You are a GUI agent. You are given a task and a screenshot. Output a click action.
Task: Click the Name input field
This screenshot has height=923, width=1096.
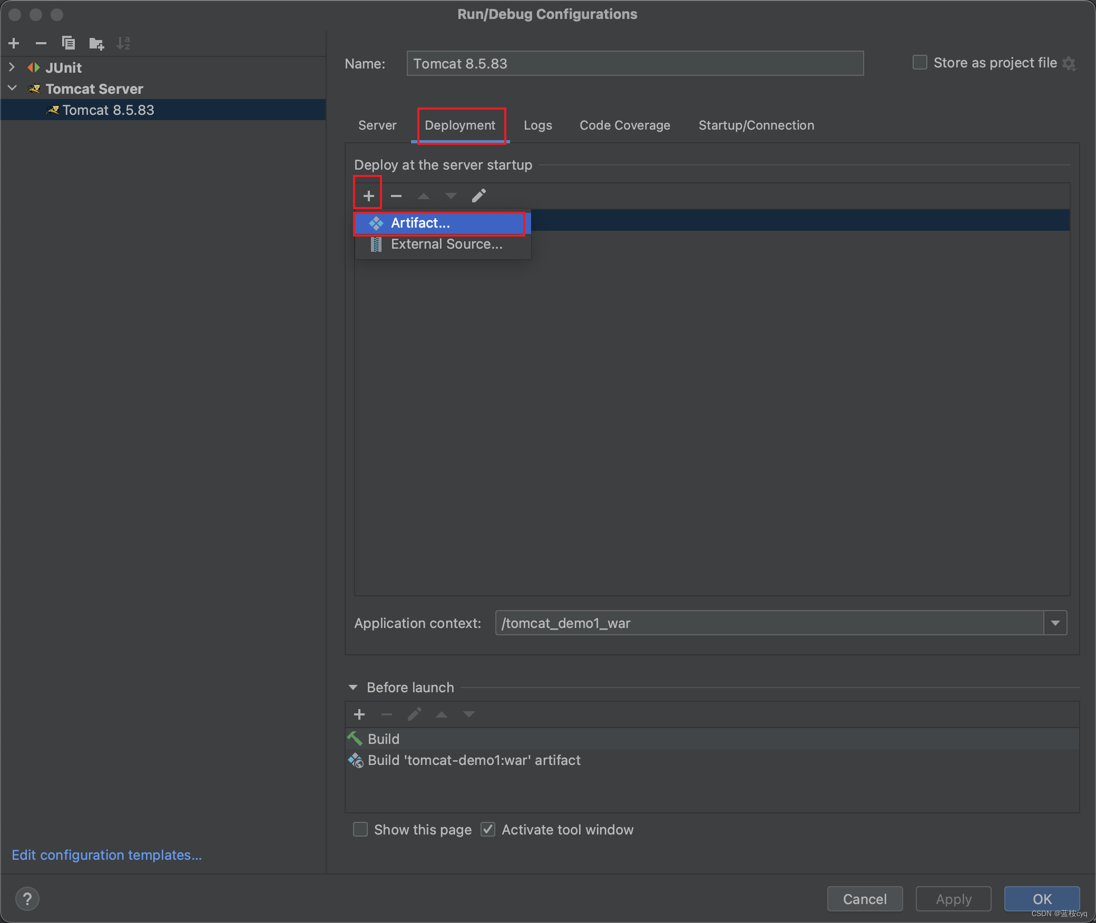634,64
